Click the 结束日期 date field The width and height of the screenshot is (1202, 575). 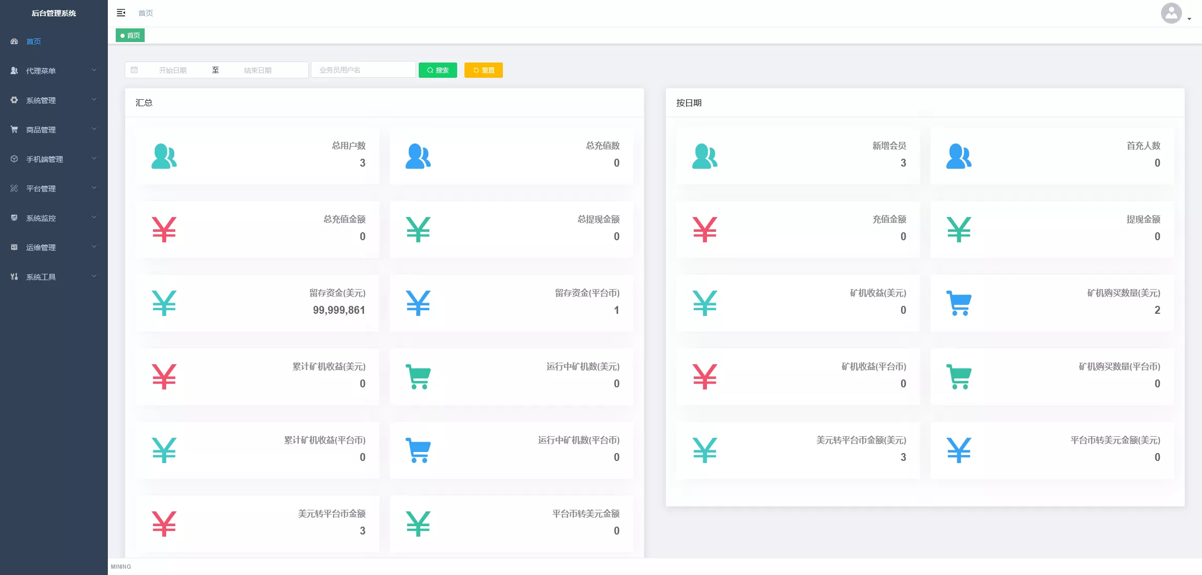pyautogui.click(x=258, y=70)
